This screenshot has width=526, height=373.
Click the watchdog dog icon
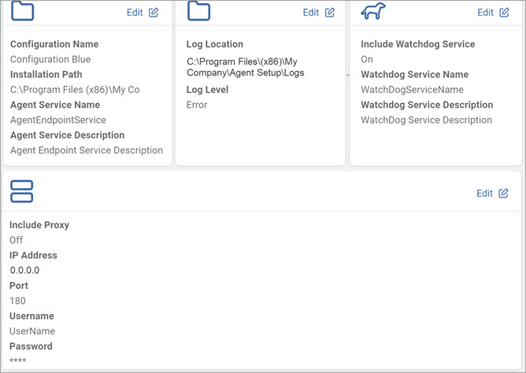pos(373,11)
